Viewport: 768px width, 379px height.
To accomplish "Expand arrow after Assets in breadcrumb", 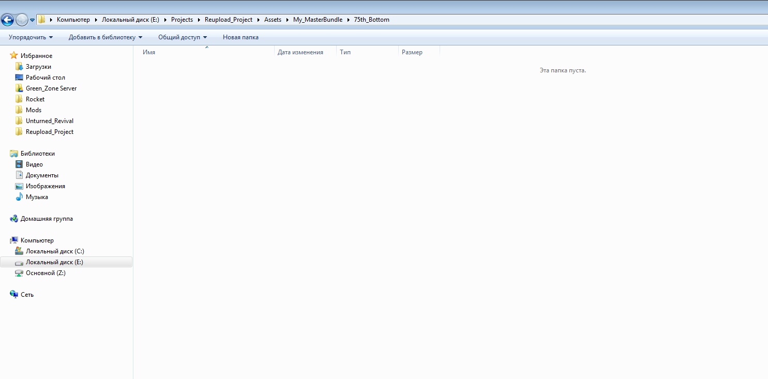I will 287,20.
